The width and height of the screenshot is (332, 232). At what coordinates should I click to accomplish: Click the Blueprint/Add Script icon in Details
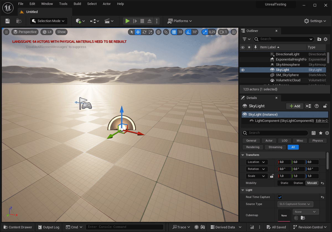click(308, 106)
